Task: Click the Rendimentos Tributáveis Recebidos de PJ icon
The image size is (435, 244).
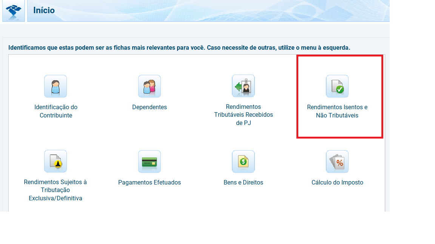Action: tap(243, 86)
